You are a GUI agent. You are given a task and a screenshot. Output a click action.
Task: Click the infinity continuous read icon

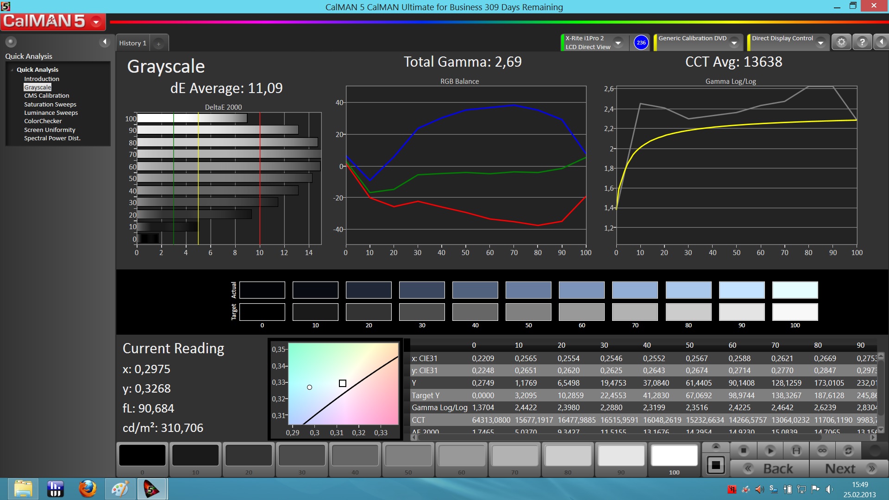coord(822,450)
